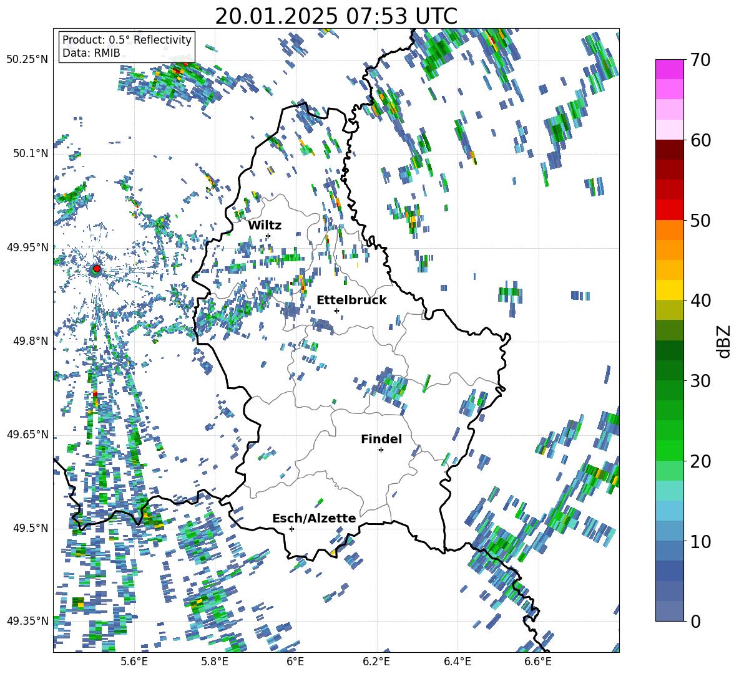This screenshot has width=739, height=674.
Task: Click the 49.65°N latitude label
Action: coord(27,435)
